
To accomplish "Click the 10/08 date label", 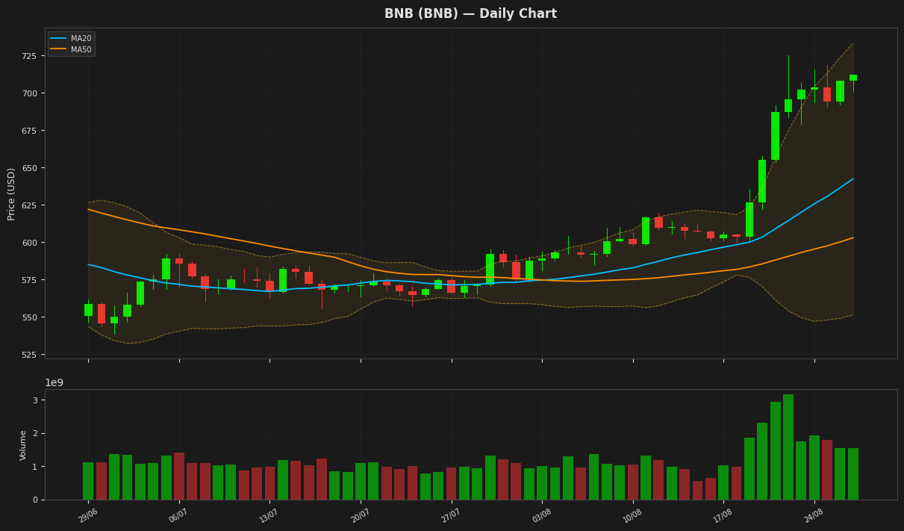I will click(632, 515).
